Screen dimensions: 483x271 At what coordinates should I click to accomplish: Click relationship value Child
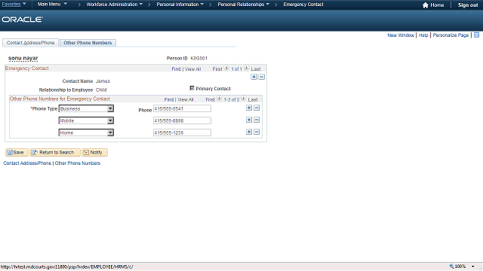pyautogui.click(x=101, y=90)
